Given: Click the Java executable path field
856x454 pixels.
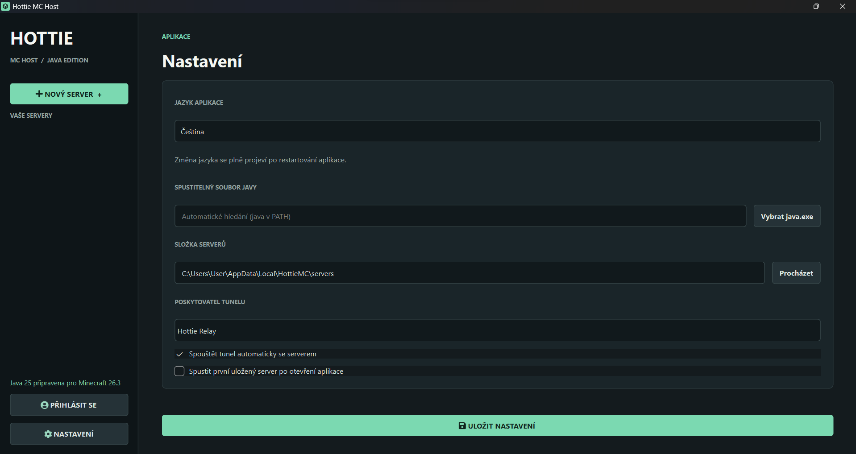Looking at the screenshot, I should (x=460, y=216).
